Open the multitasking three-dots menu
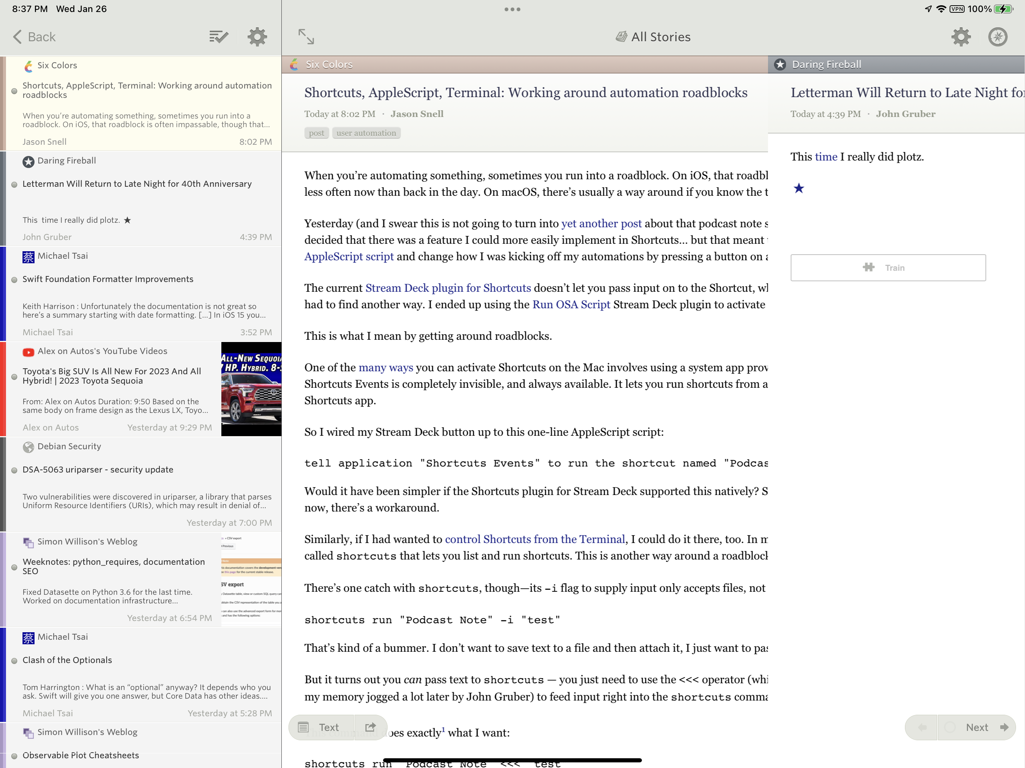 click(512, 9)
